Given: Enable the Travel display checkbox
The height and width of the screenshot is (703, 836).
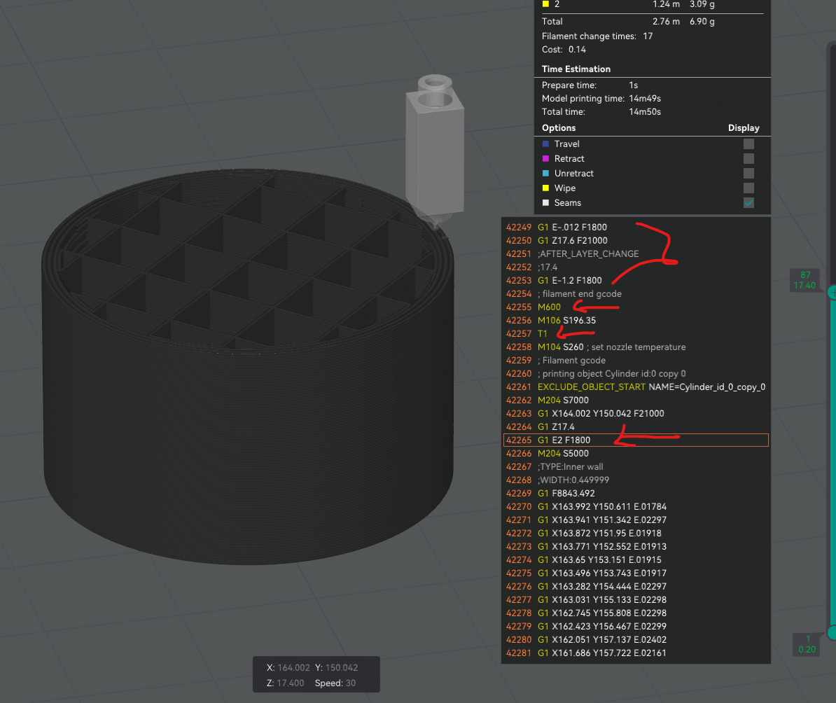Looking at the screenshot, I should [x=748, y=143].
